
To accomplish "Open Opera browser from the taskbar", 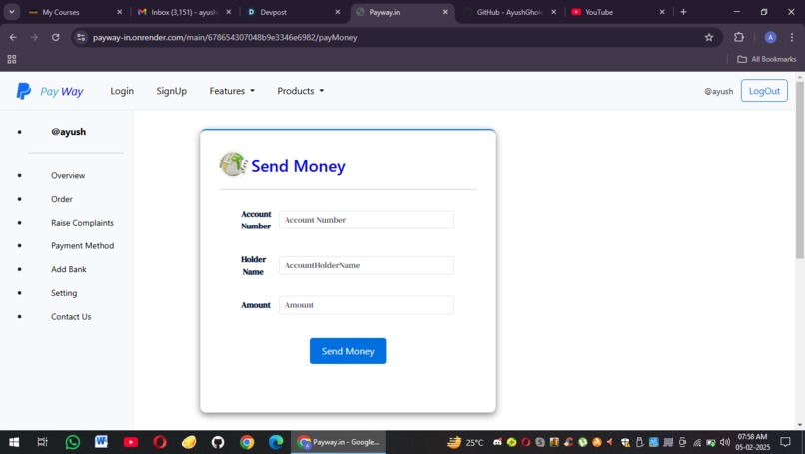I will click(x=160, y=442).
